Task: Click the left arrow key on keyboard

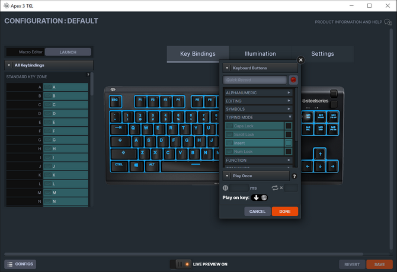Action: point(308,167)
